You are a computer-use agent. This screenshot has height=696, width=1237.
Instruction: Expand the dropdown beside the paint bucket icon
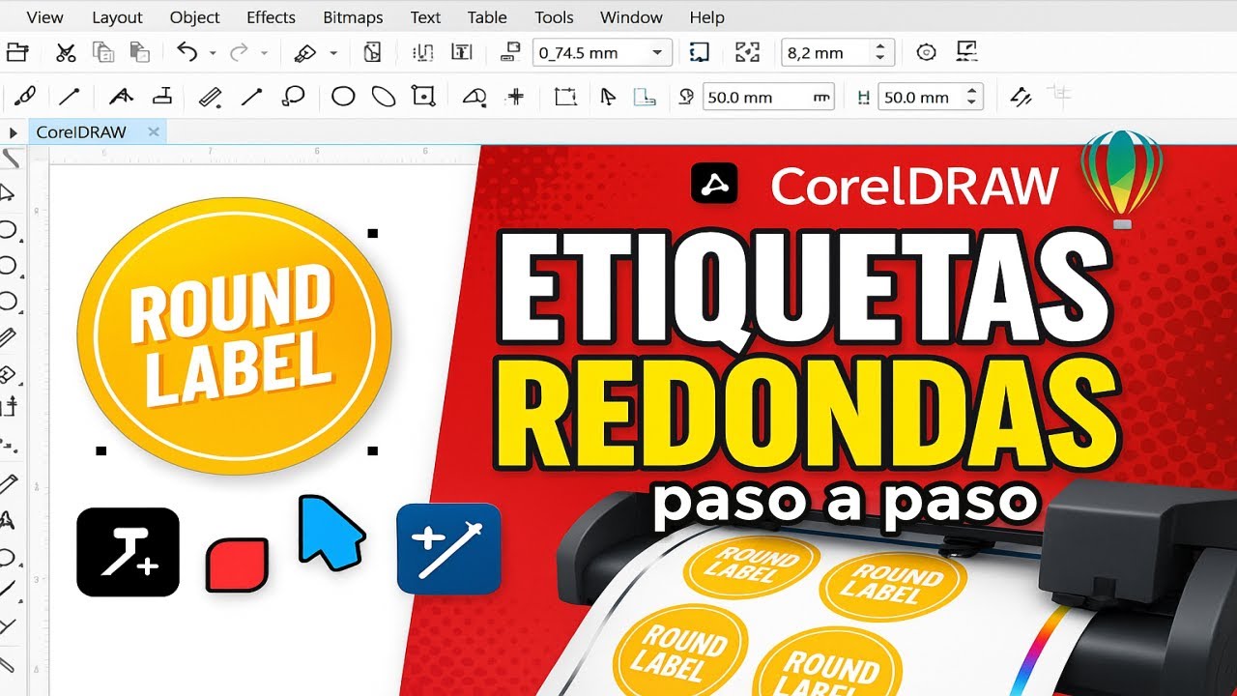pyautogui.click(x=333, y=53)
